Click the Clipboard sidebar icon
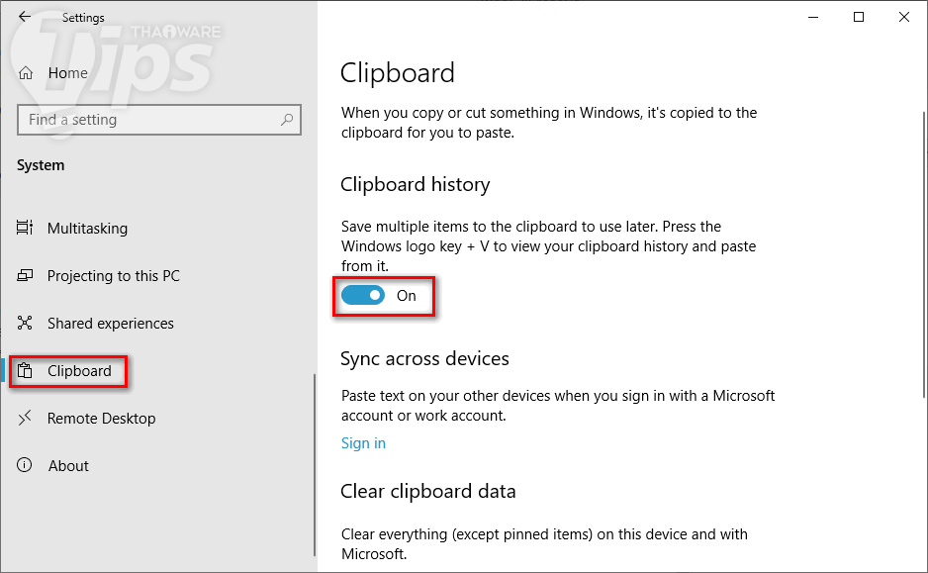Viewport: 928px width, 573px height. click(26, 371)
